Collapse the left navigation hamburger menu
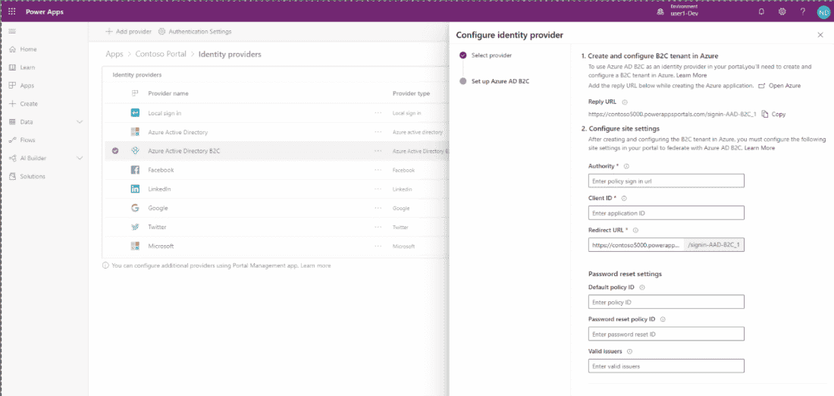 (x=12, y=31)
